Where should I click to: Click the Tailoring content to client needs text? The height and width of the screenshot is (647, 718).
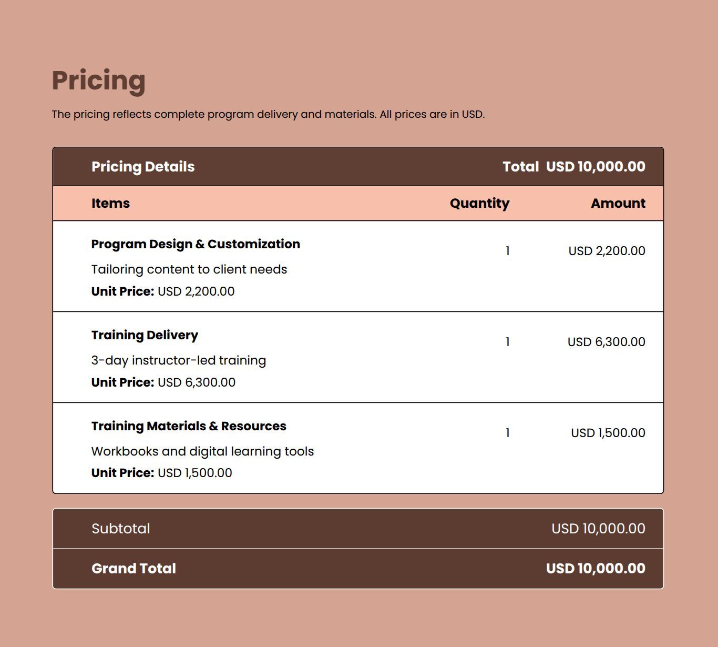coord(189,269)
